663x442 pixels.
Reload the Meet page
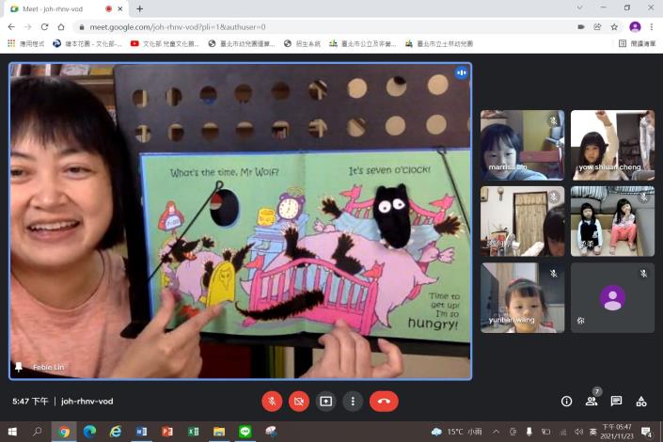coord(44,26)
